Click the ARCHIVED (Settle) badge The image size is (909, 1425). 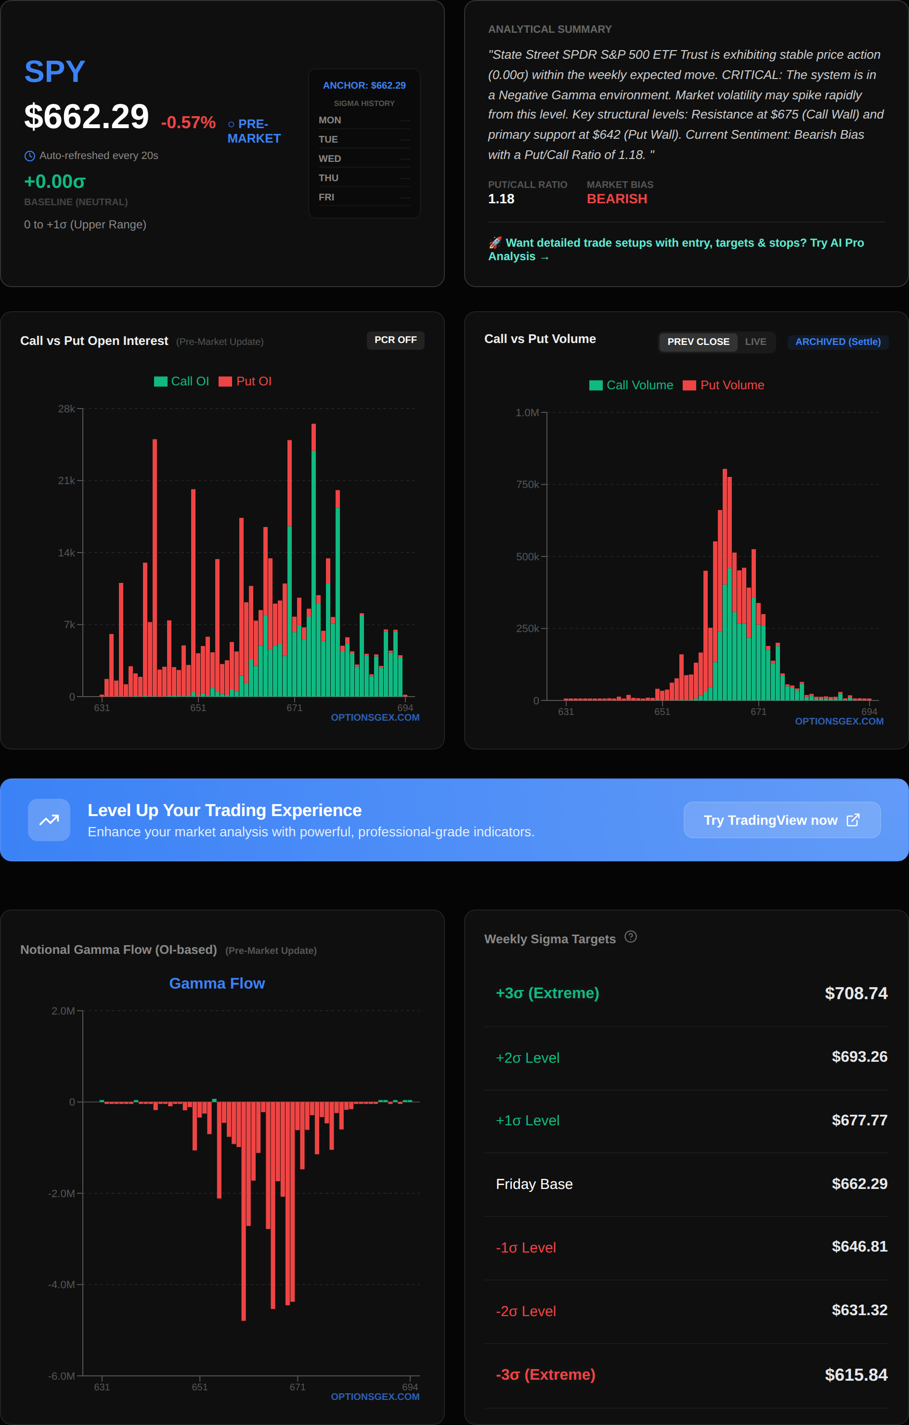(x=837, y=342)
